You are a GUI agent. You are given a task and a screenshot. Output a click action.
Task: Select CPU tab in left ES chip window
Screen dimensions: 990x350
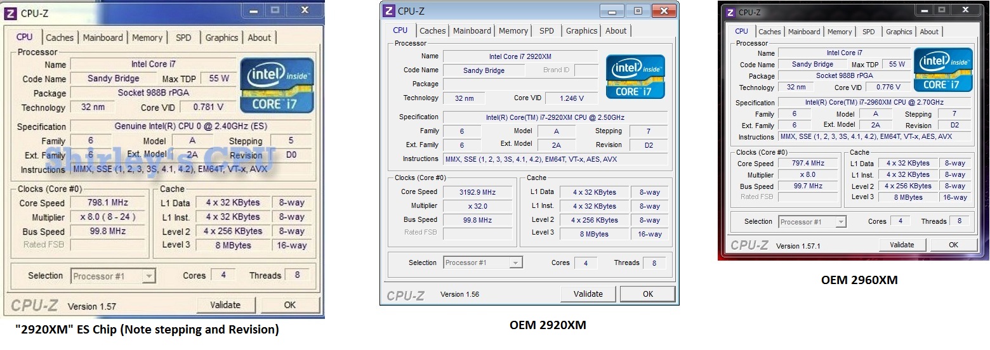tap(25, 37)
